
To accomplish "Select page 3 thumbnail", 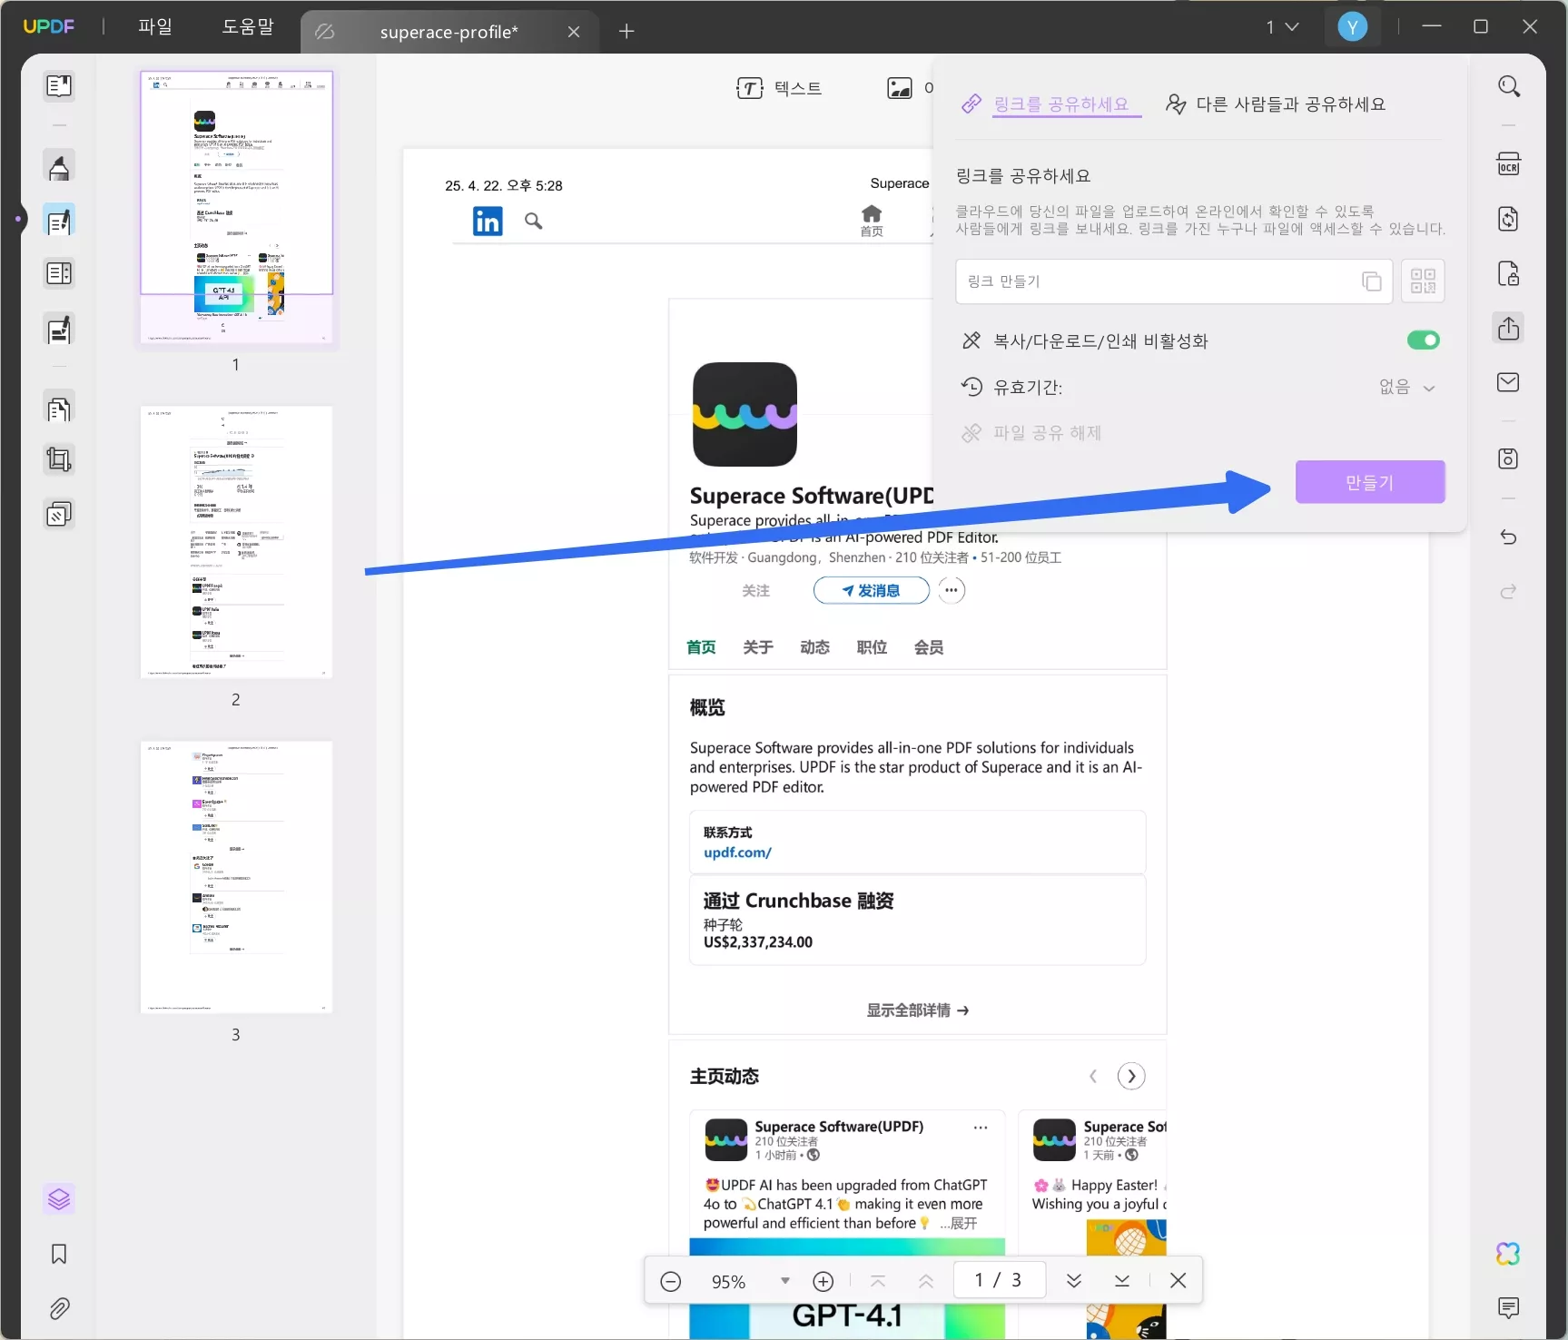I will pos(237,877).
